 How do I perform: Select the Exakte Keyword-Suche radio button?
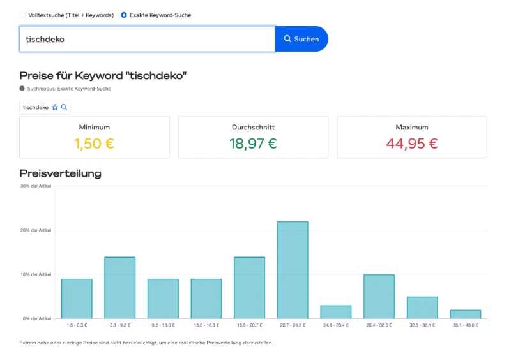coord(123,15)
